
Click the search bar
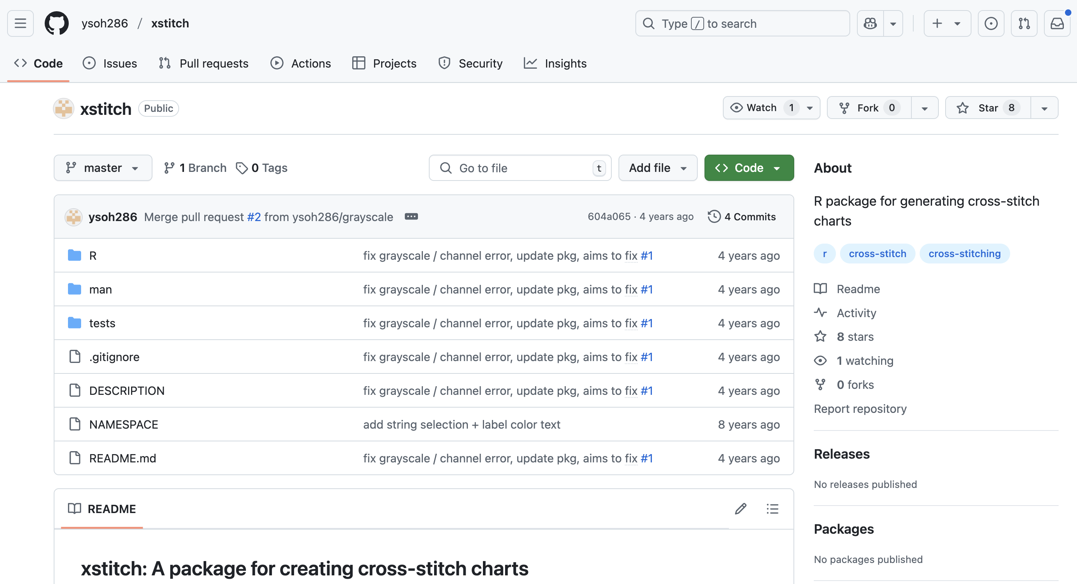click(742, 23)
